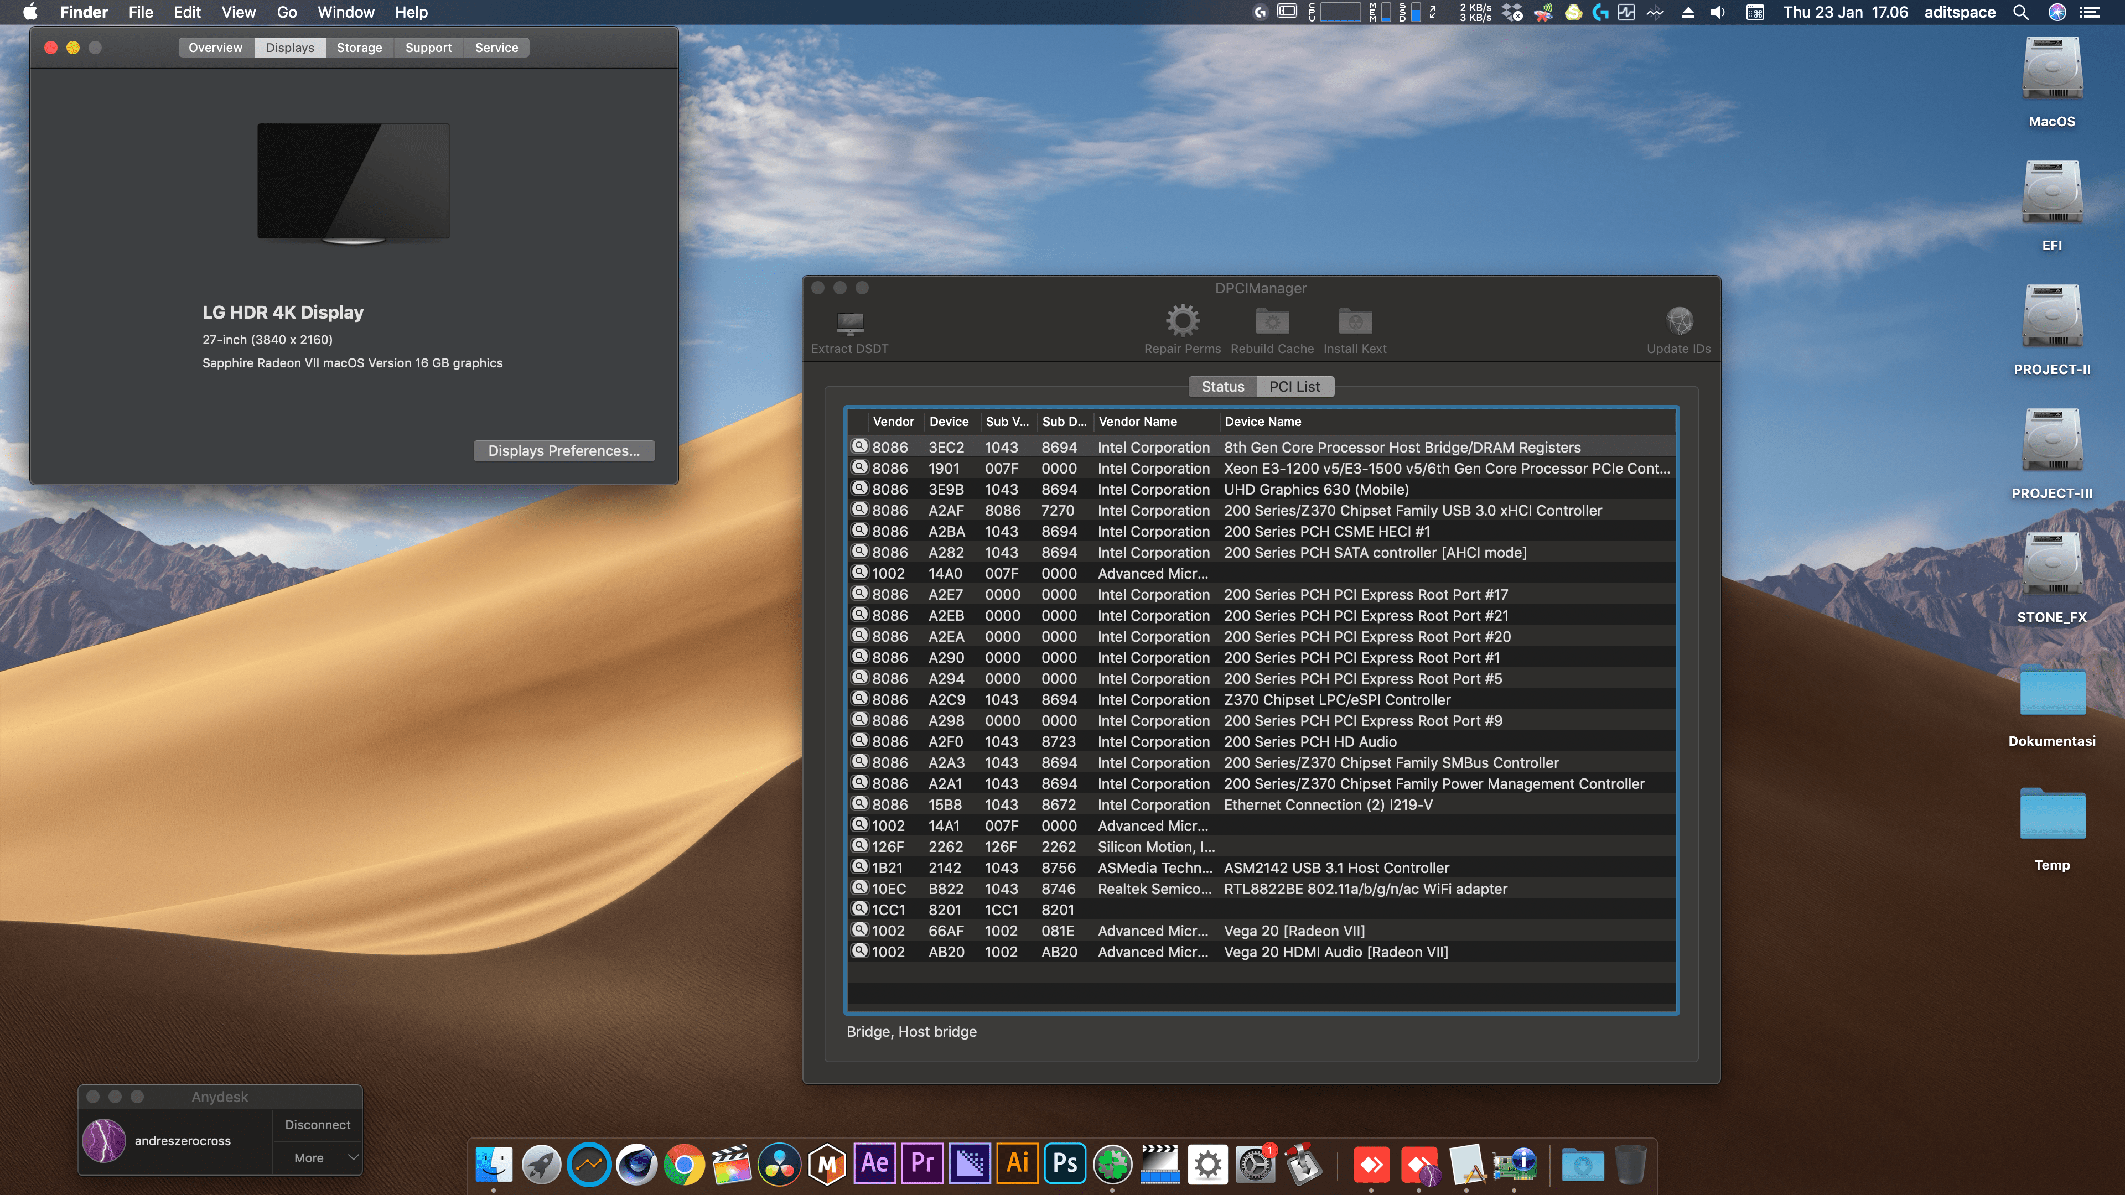
Task: Select 'Z370 Chipset LPC/eSPI Controller' row
Action: coord(1261,699)
